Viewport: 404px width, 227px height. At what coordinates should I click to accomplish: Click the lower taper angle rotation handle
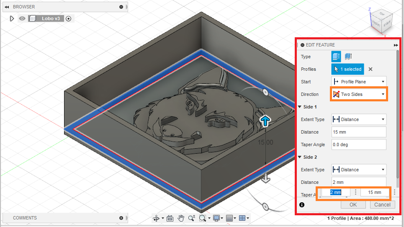point(265,206)
